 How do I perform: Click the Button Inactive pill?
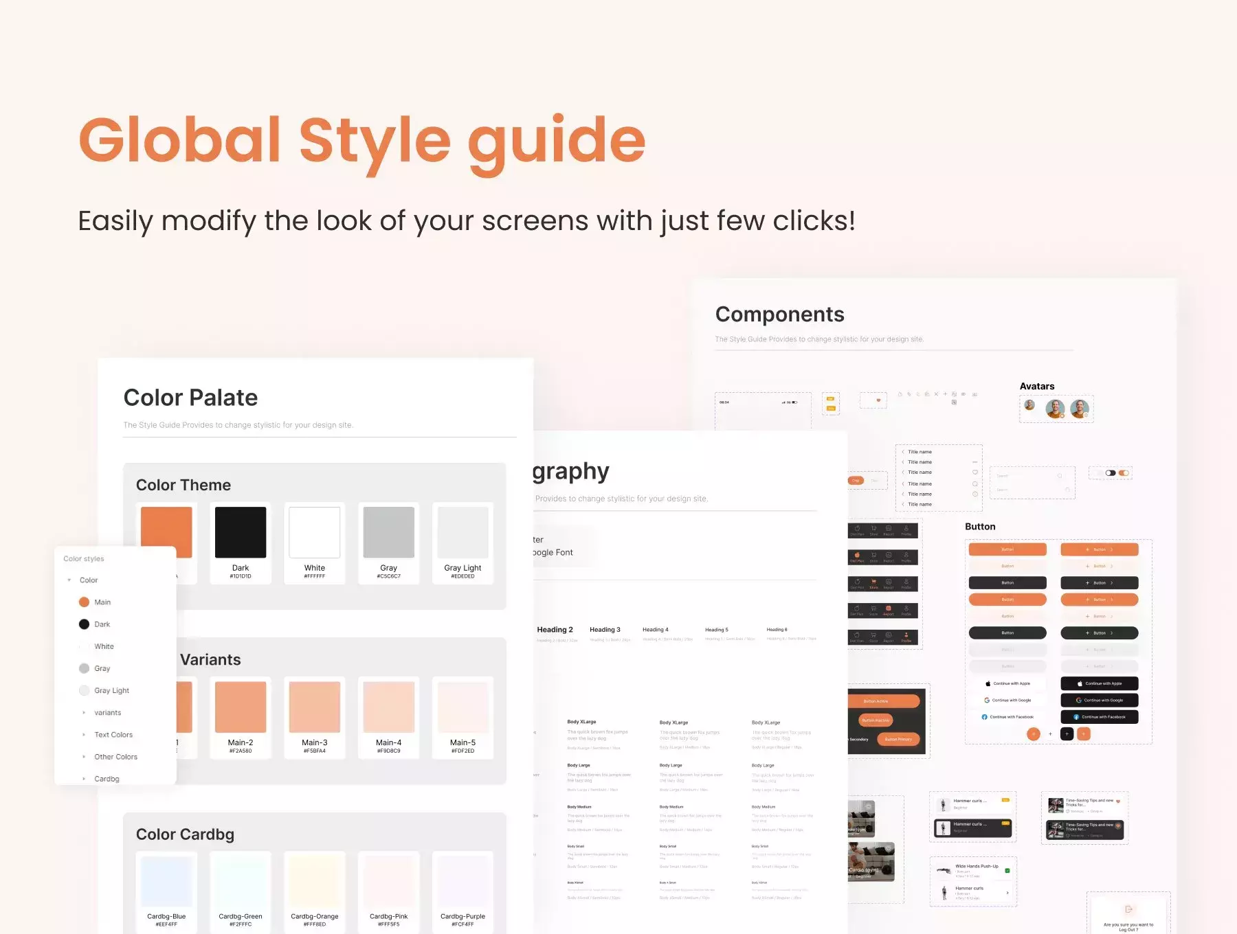[x=876, y=720]
